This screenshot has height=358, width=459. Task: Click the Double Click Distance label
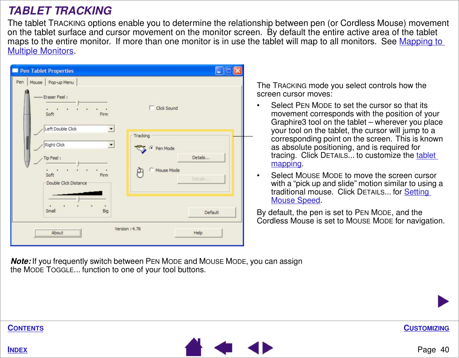66,183
